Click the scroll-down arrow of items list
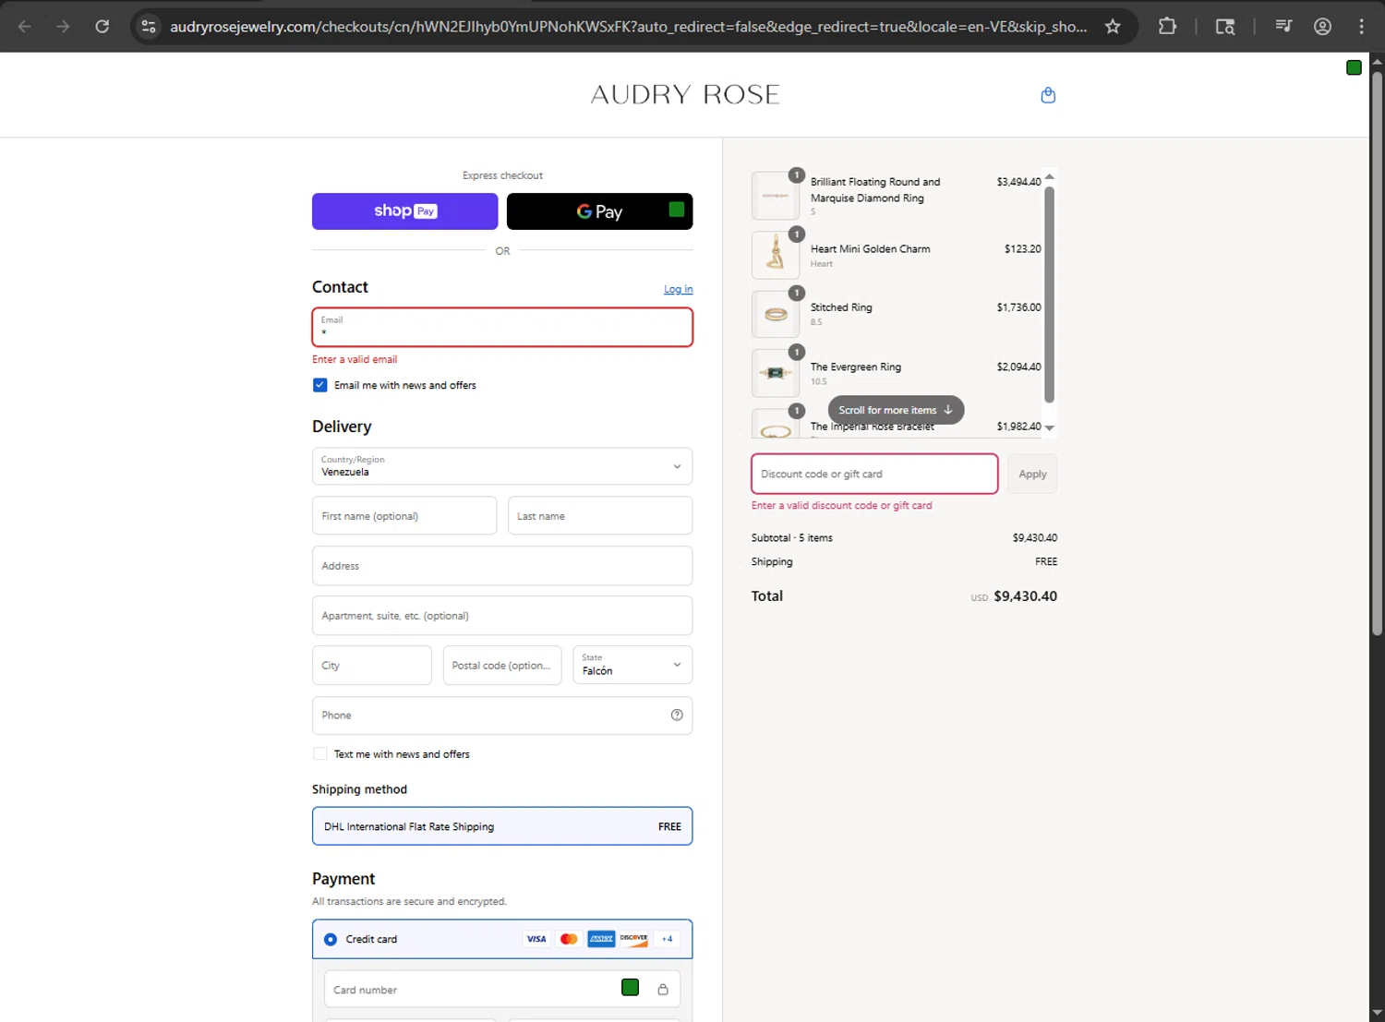The width and height of the screenshot is (1385, 1022). point(1049,427)
